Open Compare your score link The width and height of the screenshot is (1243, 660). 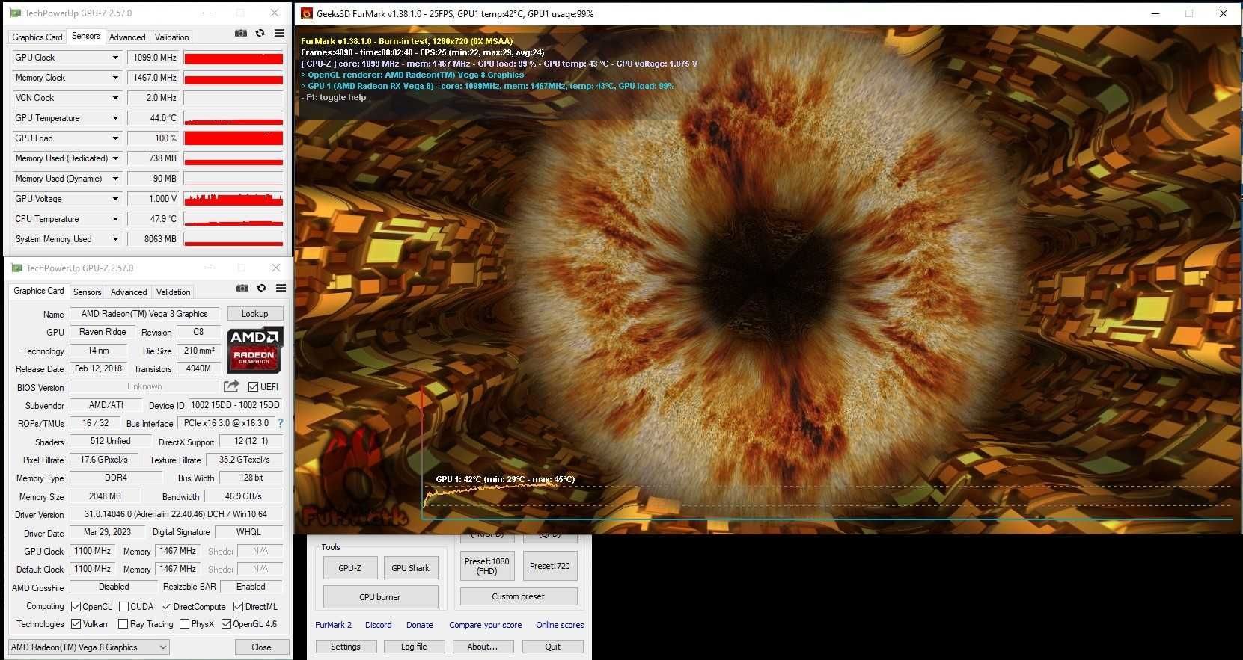tap(486, 625)
